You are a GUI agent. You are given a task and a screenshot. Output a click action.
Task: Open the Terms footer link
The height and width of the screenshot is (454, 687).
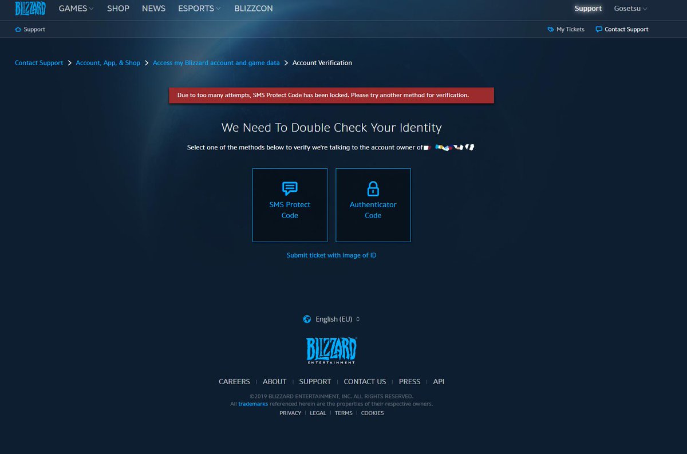coord(343,413)
